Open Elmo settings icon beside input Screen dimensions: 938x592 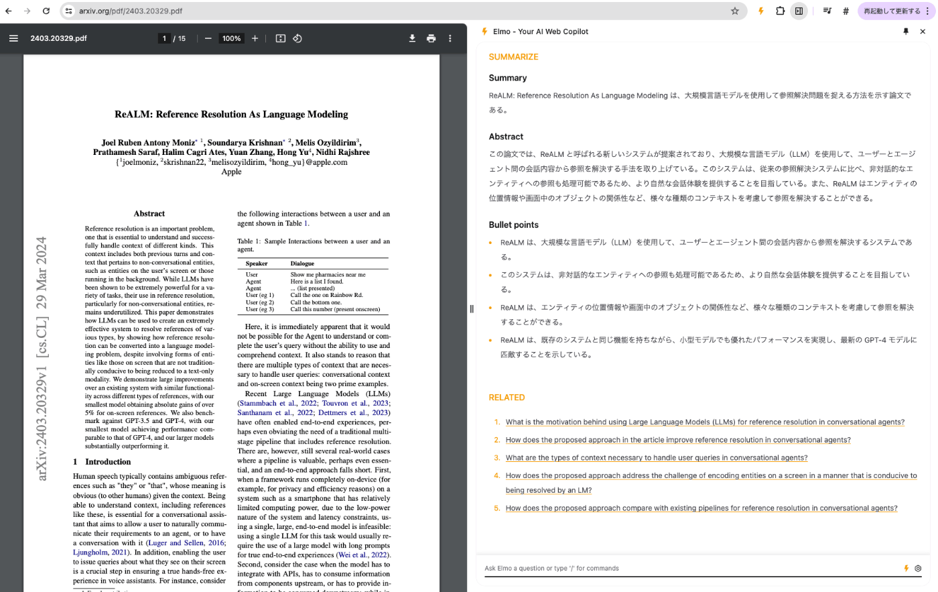click(918, 568)
